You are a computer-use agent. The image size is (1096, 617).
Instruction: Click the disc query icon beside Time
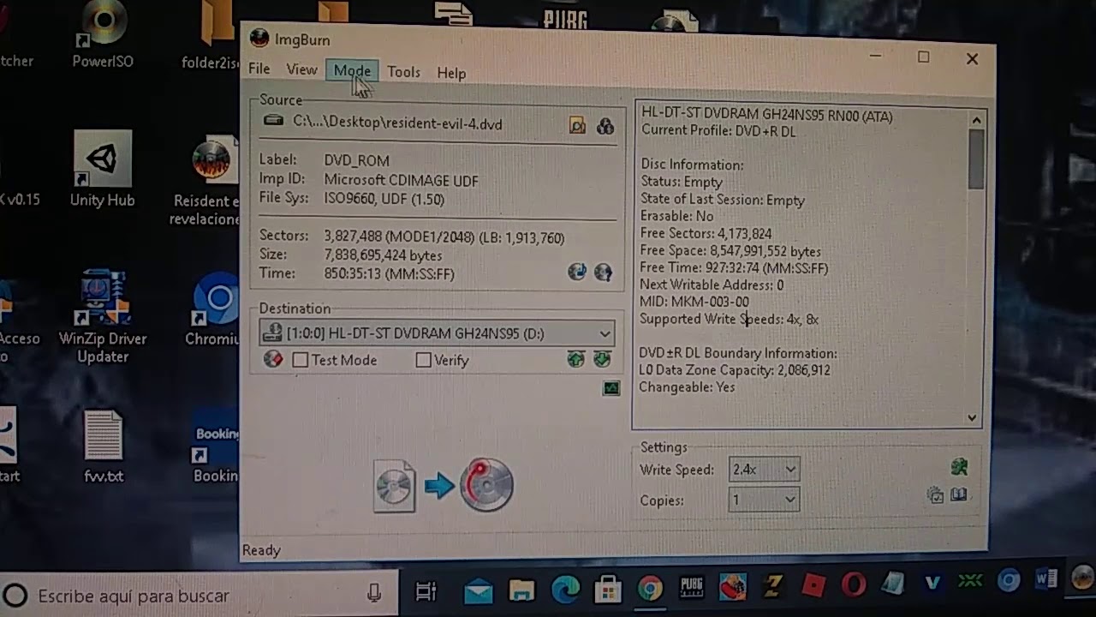click(603, 273)
